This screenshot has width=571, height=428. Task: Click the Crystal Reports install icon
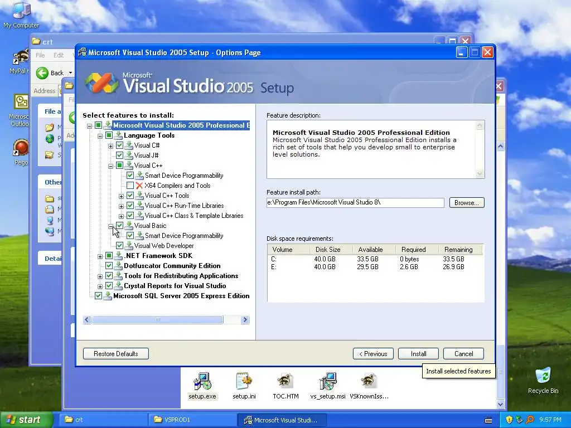(x=118, y=286)
